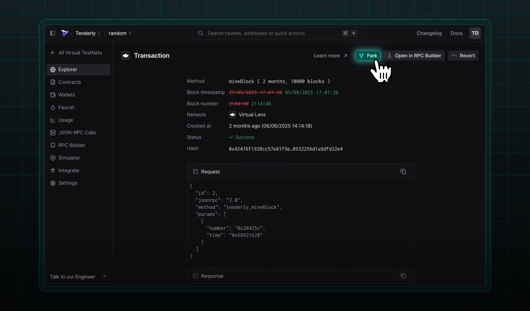Viewport: 530px width, 311px height.
Task: Open the Simulator via its sidebar icon
Action: [53, 158]
